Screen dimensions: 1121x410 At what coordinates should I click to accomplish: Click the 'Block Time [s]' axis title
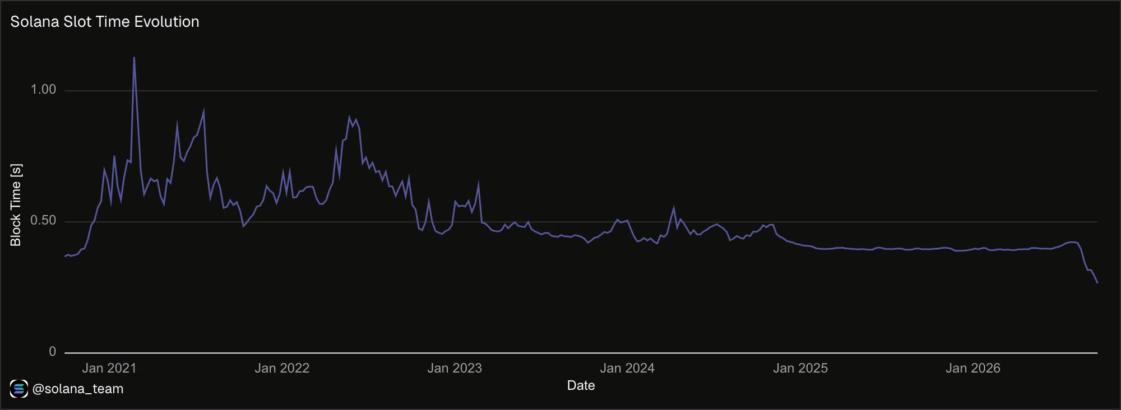[16, 205]
